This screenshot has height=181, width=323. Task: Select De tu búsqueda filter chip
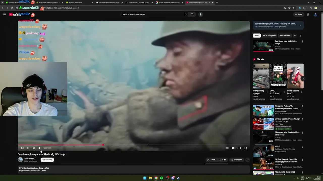(269, 35)
